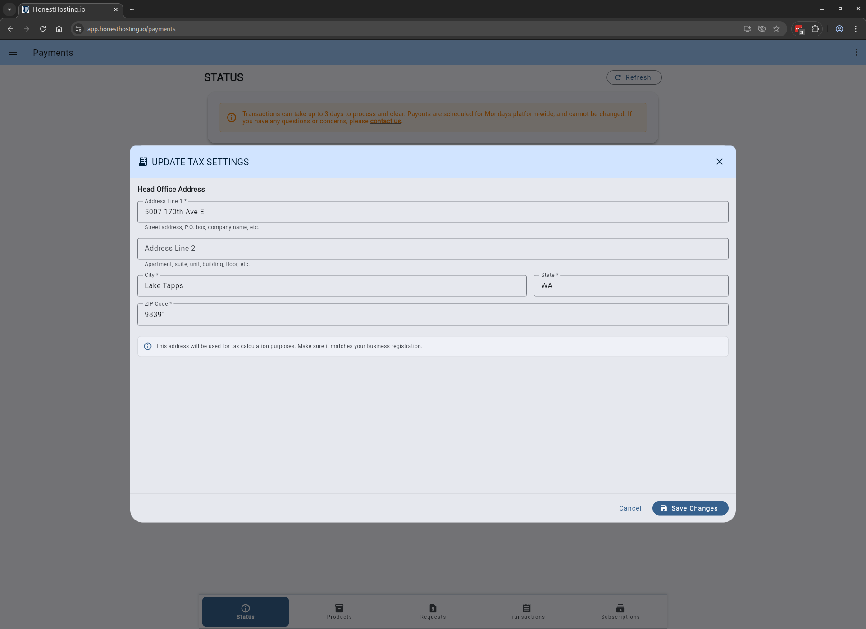
Task: Open the tab search dropdown arrow
Action: pyautogui.click(x=9, y=9)
